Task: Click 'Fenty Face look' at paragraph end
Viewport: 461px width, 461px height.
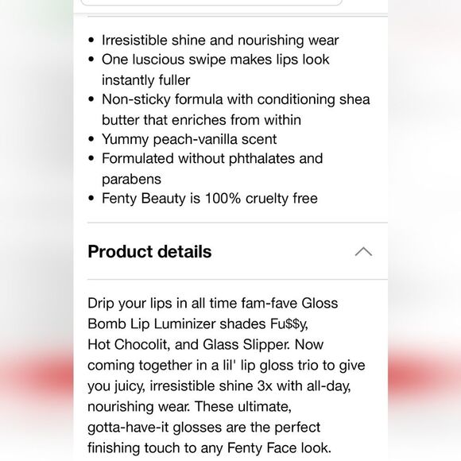Action: 279,447
